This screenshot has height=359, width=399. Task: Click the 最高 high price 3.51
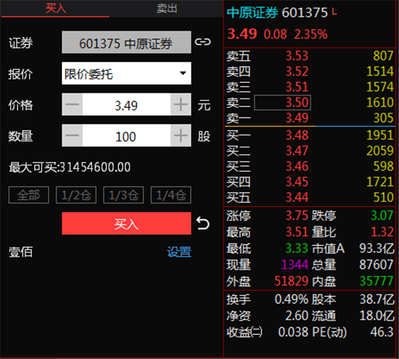[297, 232]
